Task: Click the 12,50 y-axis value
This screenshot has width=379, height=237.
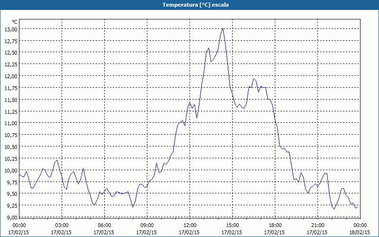Action: click(10, 53)
